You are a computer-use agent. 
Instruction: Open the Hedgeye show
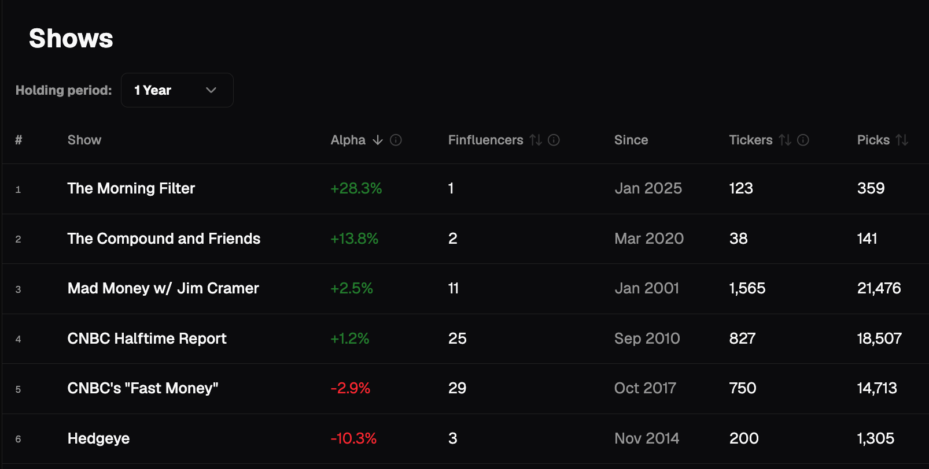98,438
